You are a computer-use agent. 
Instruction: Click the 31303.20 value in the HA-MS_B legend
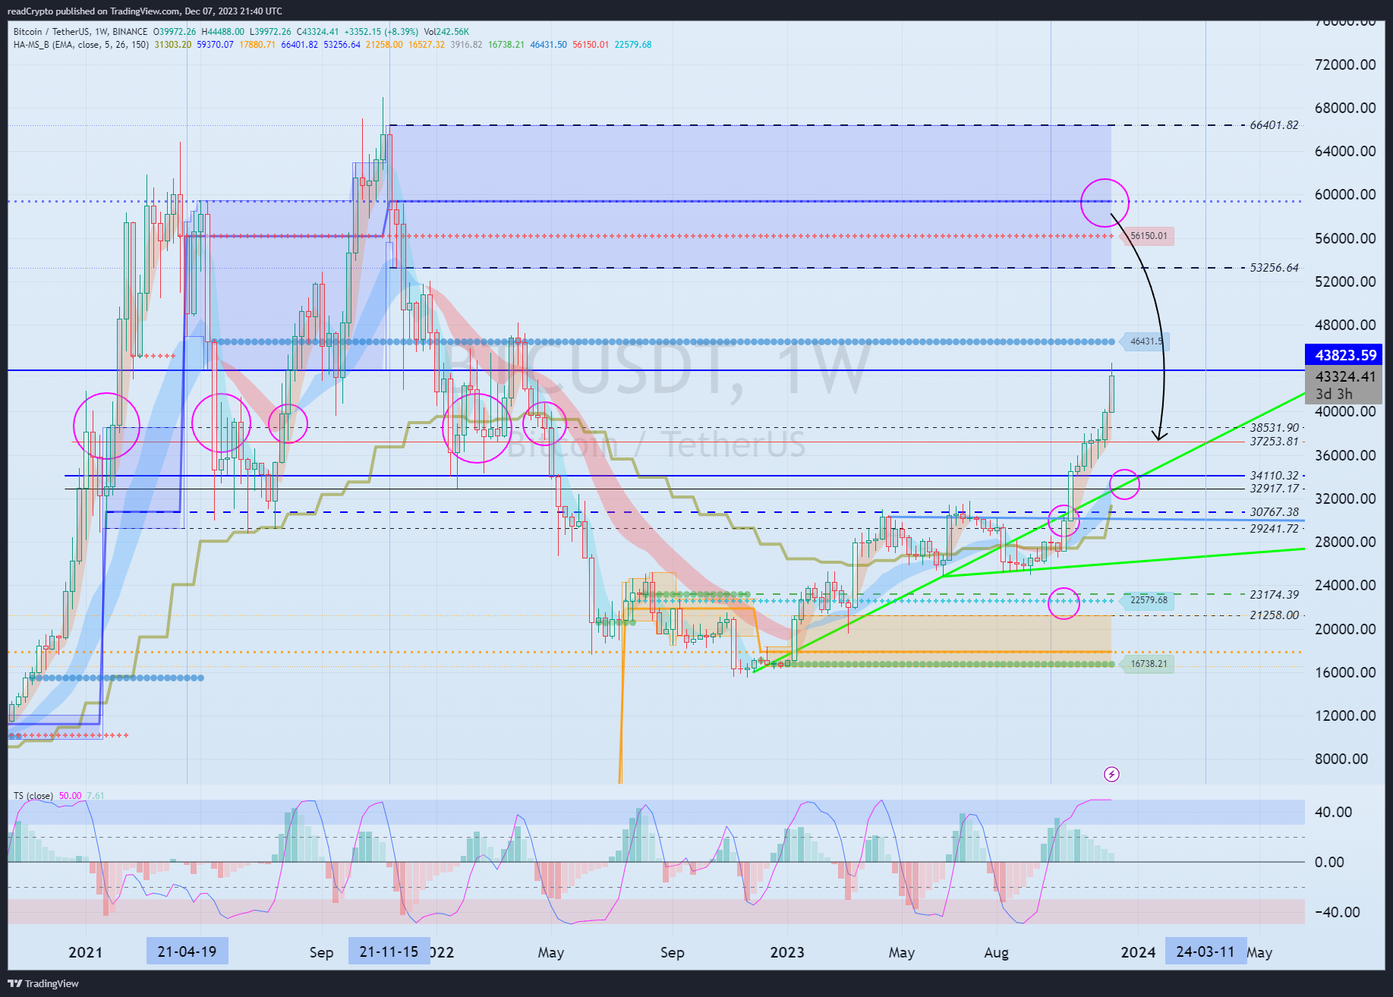[x=173, y=45]
